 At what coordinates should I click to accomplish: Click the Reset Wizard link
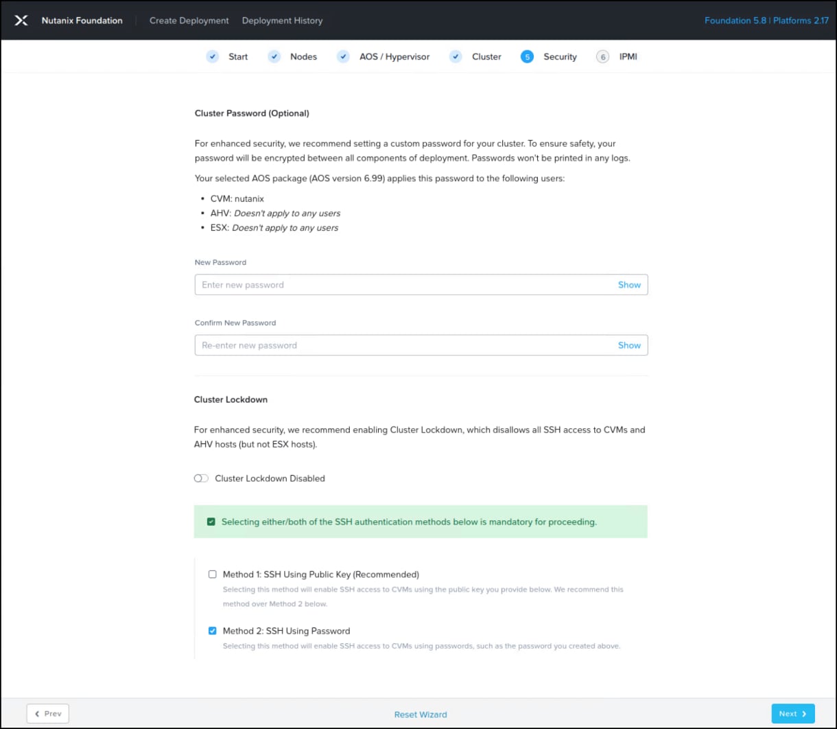421,715
